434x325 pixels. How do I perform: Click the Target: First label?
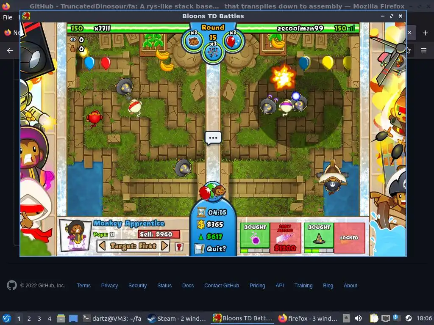pos(133,246)
